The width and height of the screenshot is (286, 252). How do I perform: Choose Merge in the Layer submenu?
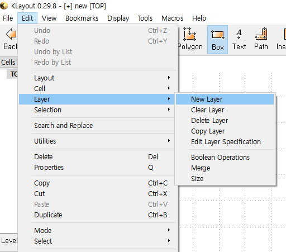point(225,168)
